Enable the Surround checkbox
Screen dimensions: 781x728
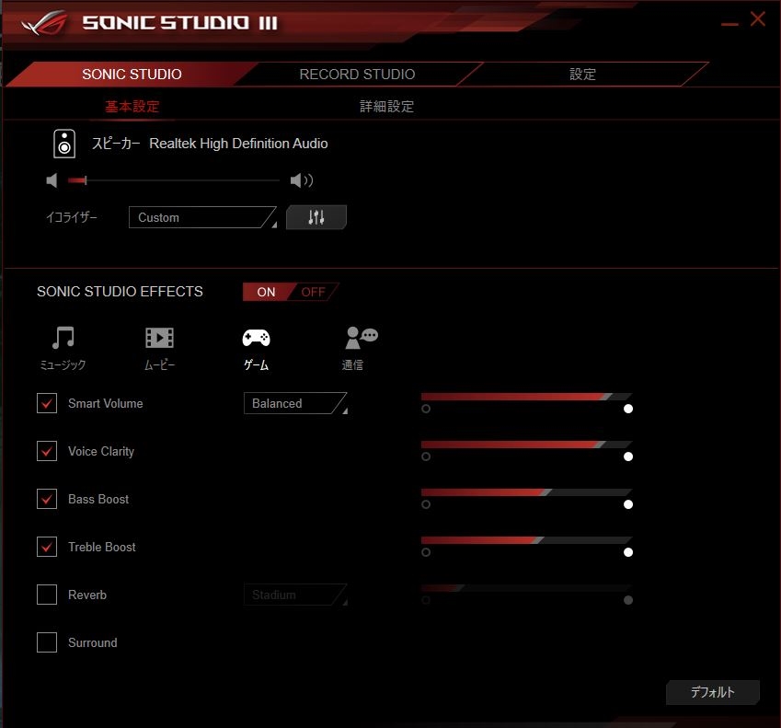pos(47,642)
